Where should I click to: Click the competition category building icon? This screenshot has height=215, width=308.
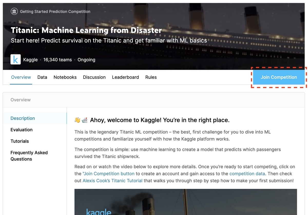tap(14, 12)
